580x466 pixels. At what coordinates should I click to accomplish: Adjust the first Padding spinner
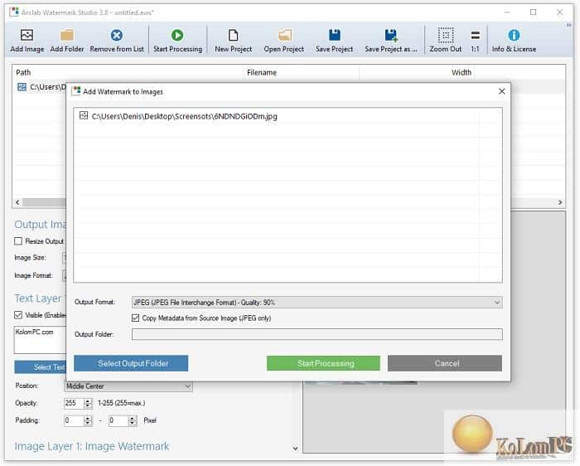[x=88, y=420]
